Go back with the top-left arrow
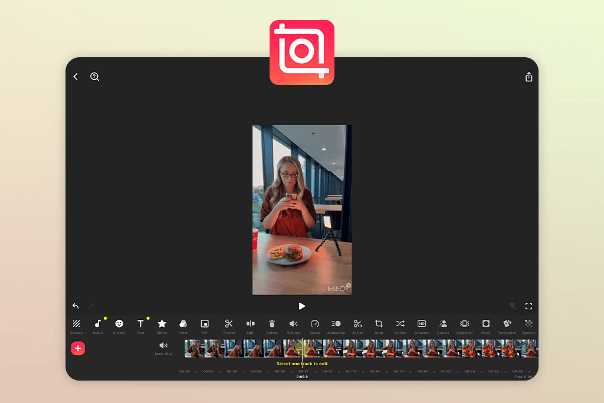Image resolution: width=604 pixels, height=403 pixels. [x=76, y=77]
